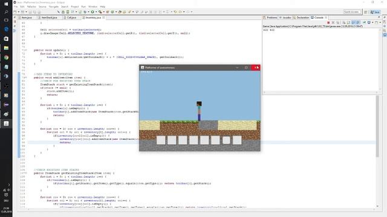The image size is (387, 217).
Task: Toggle Pin Console in the Console toolbar
Action: 364,22
